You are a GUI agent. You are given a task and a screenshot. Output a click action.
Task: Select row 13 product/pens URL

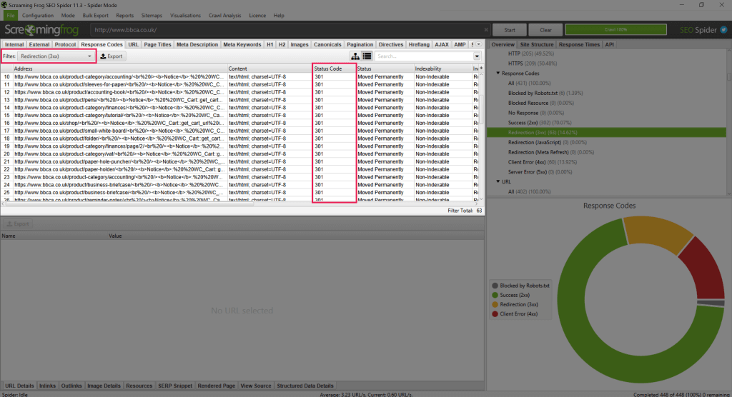coord(242,100)
